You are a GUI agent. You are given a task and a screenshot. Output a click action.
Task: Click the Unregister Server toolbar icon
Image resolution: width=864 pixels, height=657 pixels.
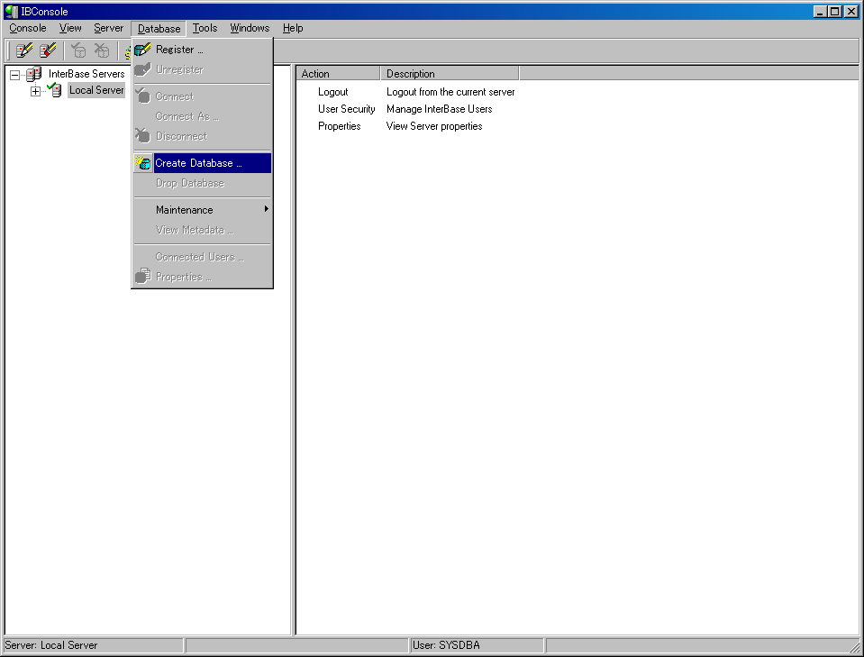[x=48, y=50]
